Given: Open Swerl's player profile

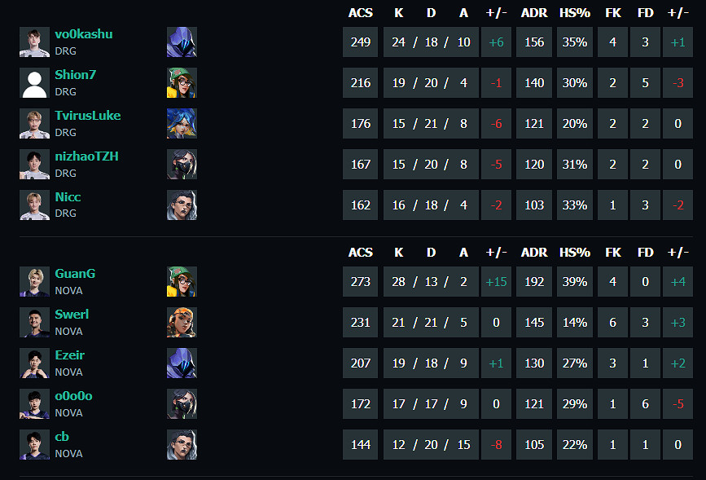Looking at the screenshot, I should [71, 314].
